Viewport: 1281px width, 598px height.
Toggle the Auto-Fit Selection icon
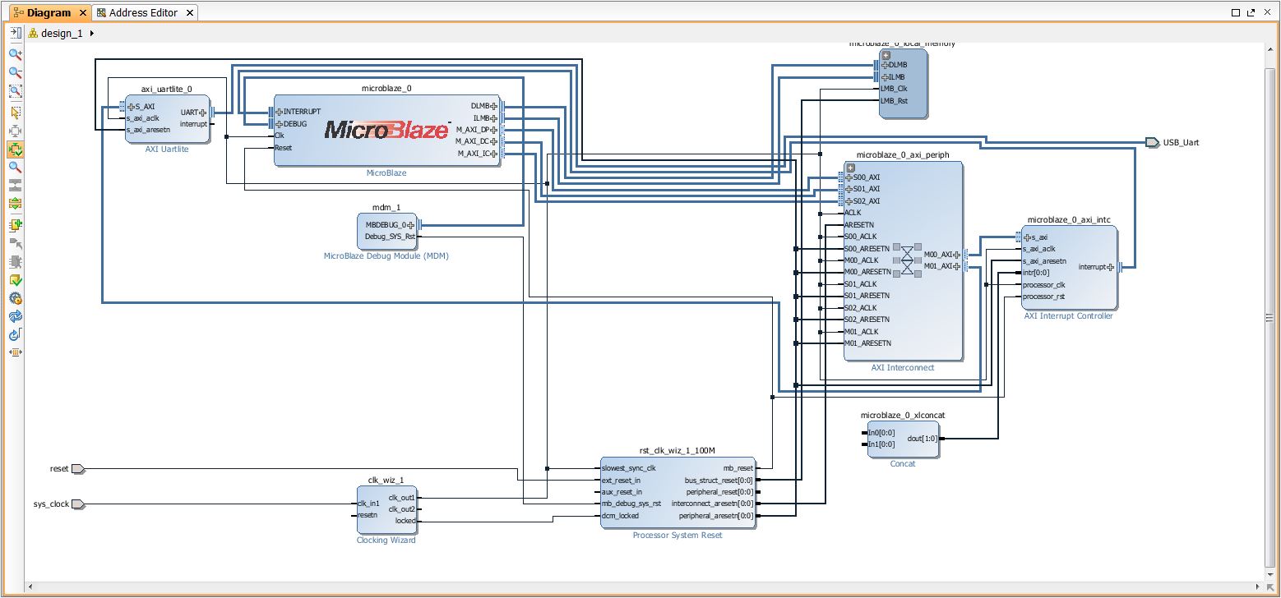click(15, 149)
